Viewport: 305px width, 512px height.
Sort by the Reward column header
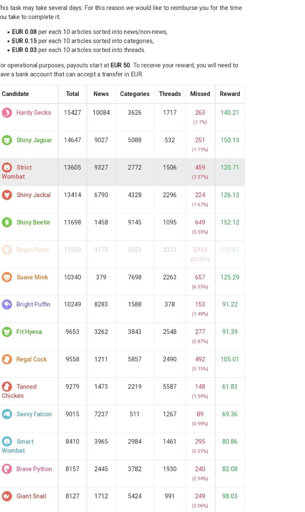(230, 94)
